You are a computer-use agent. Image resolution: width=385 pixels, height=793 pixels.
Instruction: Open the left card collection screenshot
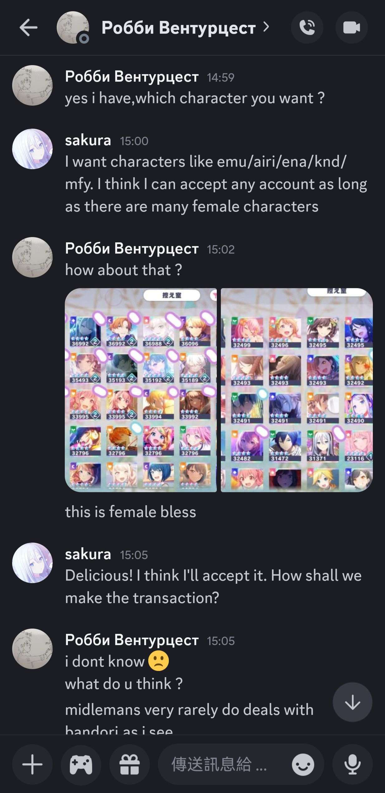141,390
